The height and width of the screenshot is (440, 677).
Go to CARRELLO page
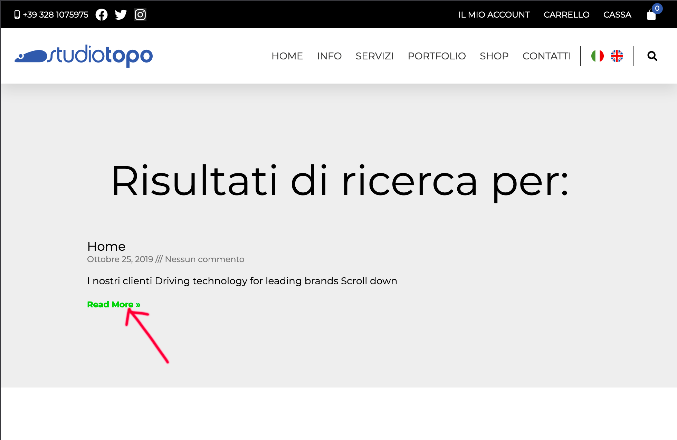coord(566,15)
